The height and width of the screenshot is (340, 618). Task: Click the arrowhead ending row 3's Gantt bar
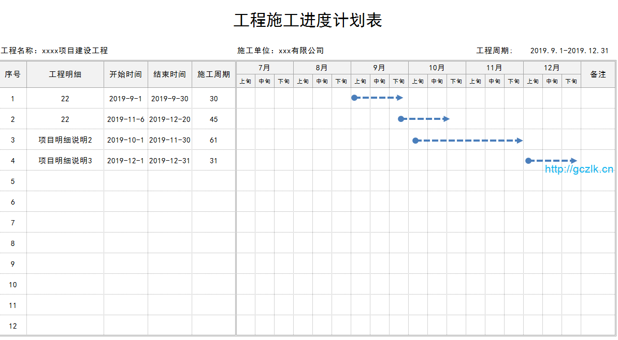[x=520, y=141]
